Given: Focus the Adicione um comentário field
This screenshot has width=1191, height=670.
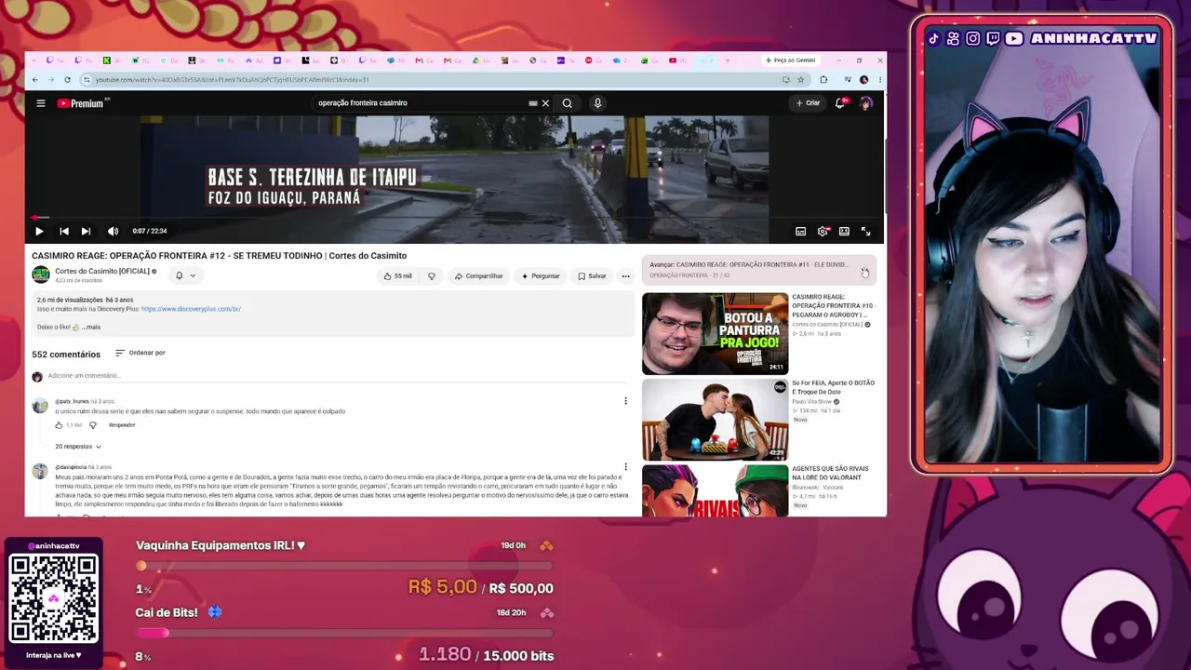Looking at the screenshot, I should (x=340, y=376).
